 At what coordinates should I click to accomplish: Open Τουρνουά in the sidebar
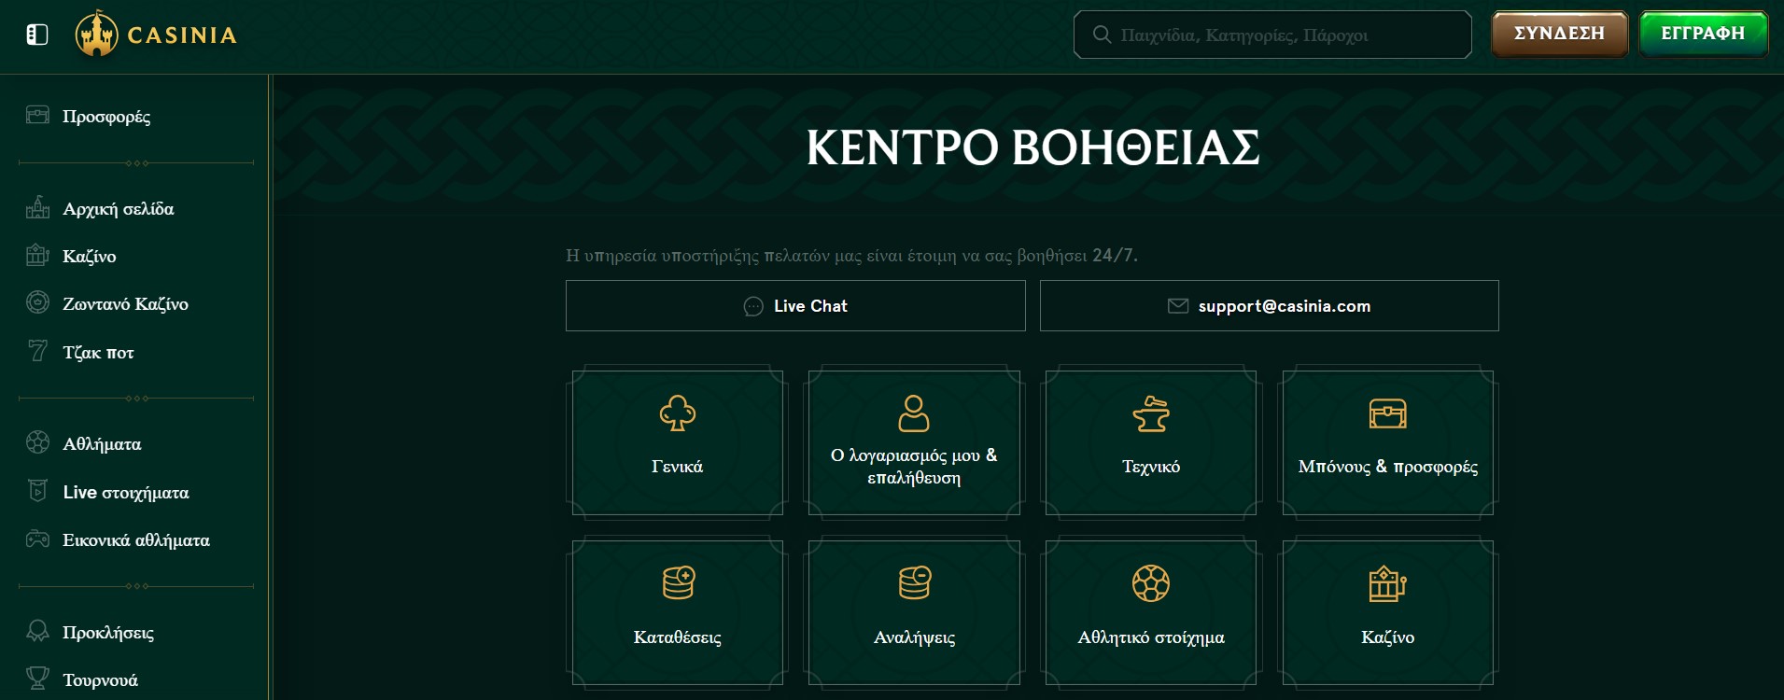click(x=100, y=680)
